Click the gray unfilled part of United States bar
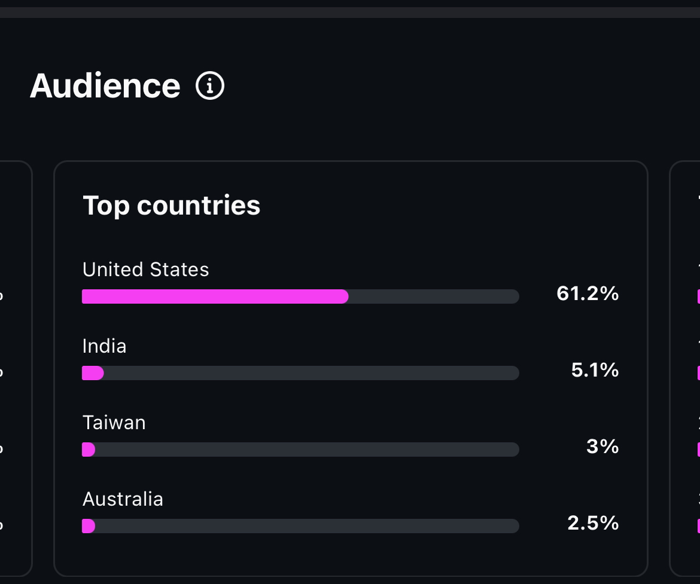700x584 pixels. (x=433, y=296)
